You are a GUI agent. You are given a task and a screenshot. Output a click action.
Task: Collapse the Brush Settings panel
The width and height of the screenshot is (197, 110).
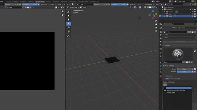coord(169,66)
